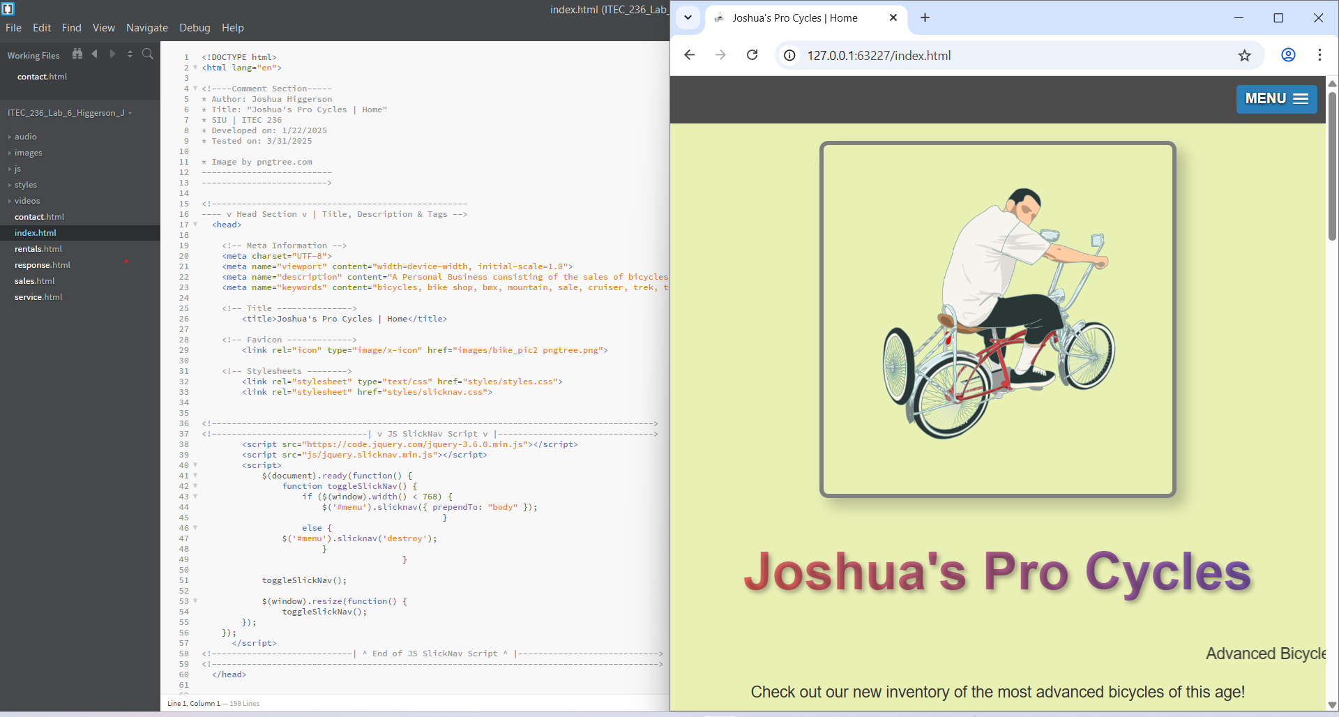Click the site info icon in the address bar
Screen dimensions: 1339x717
point(789,55)
